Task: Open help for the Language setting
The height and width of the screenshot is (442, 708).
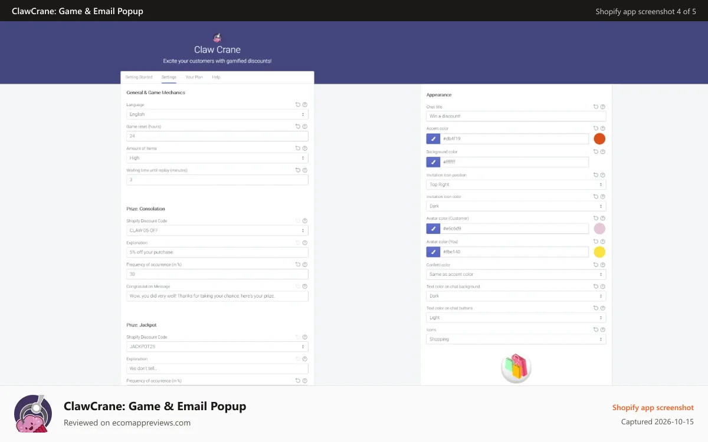Action: pyautogui.click(x=305, y=104)
